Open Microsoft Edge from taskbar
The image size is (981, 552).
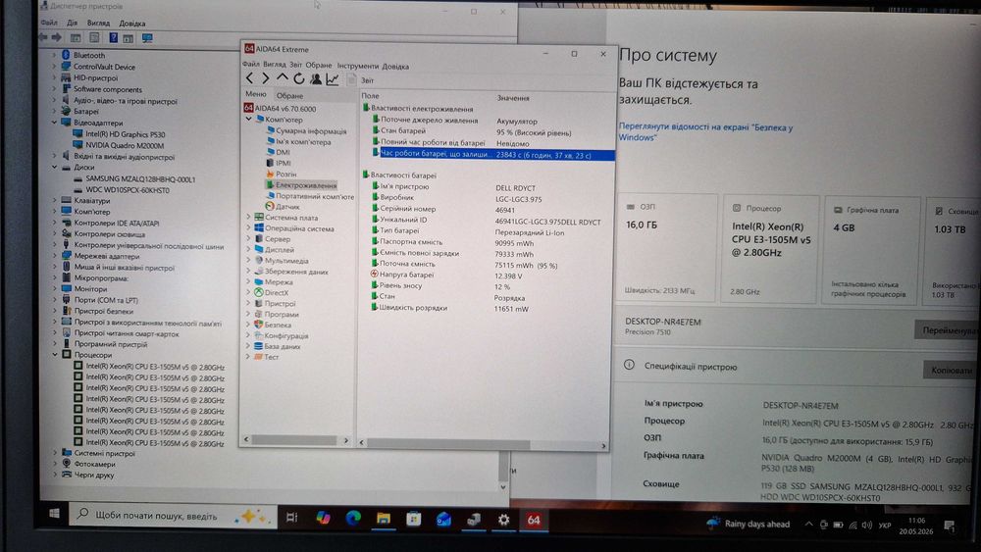(x=353, y=519)
